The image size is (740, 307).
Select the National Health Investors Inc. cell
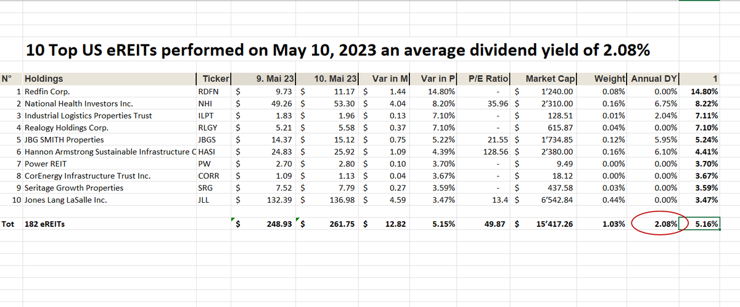(109, 104)
